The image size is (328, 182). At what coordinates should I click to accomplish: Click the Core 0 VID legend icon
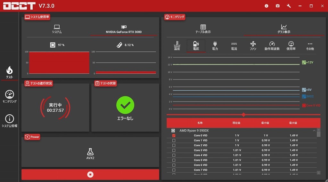coord(304,105)
